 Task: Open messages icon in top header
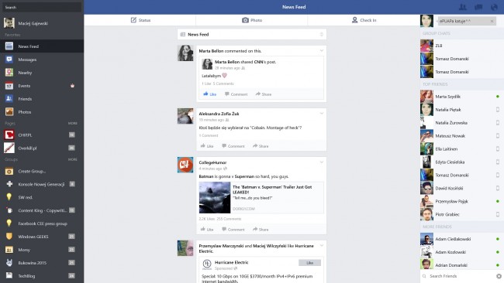pyautogui.click(x=478, y=7)
